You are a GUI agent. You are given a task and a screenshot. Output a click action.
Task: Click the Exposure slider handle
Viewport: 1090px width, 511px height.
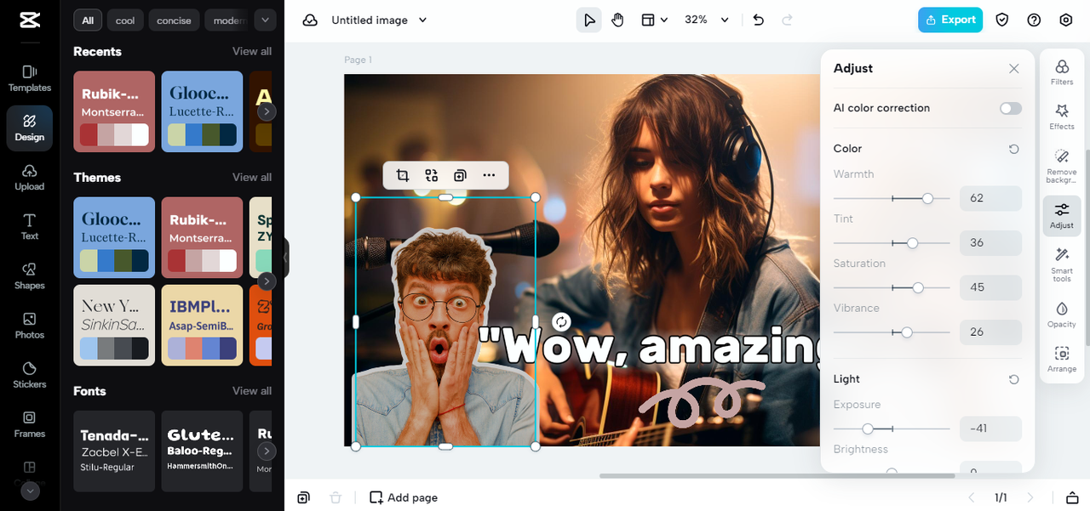868,429
